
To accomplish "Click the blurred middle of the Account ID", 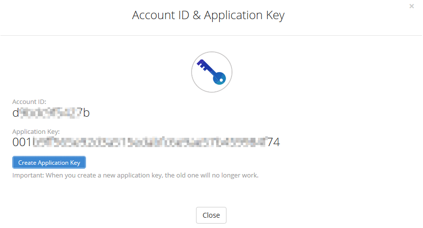I will coord(50,113).
